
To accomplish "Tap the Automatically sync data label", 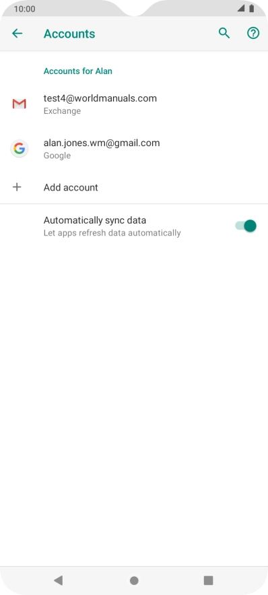I will [x=94, y=221].
